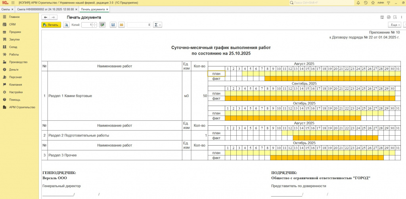Click the floppy disk save icon in toolbar
Viewport: 406px width, 199px height.
click(113, 25)
